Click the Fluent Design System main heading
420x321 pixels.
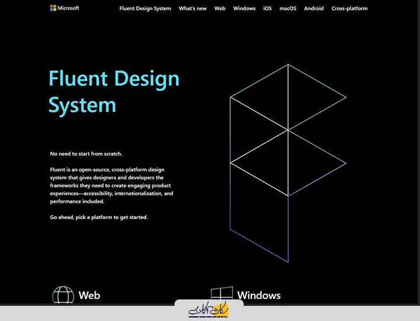(114, 91)
